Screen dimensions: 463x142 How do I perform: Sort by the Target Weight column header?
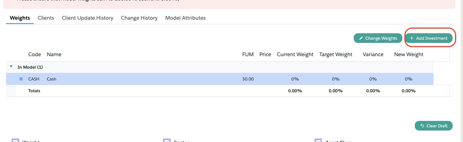[336, 54]
